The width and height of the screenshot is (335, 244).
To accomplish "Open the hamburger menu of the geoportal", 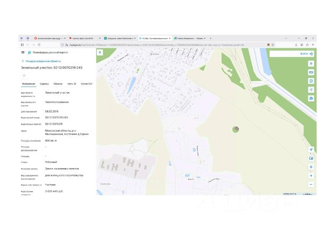I will tap(23, 52).
